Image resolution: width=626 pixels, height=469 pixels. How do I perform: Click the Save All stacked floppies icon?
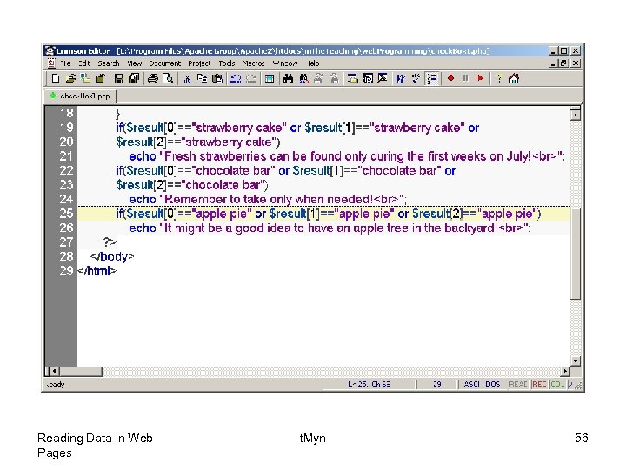click(134, 78)
